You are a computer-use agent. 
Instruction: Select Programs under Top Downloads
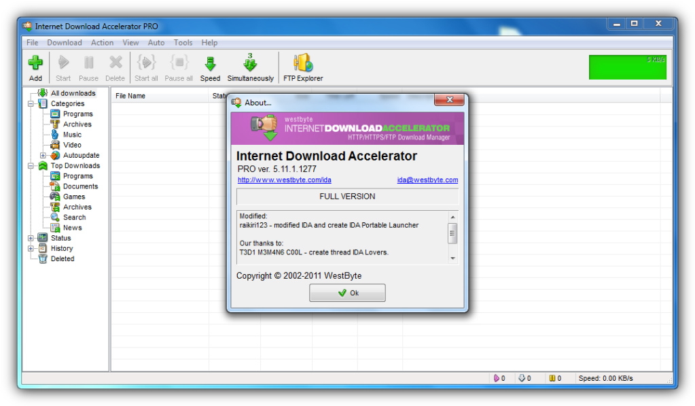tap(77, 176)
